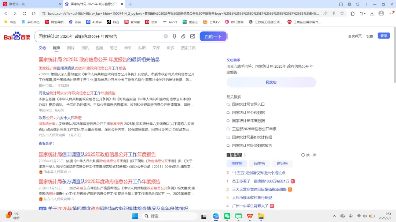Image resolution: width=396 pixels, height=222 pixels.
Task: Open 国家统计局信丰调查队 annual report result
Action: click(97, 154)
